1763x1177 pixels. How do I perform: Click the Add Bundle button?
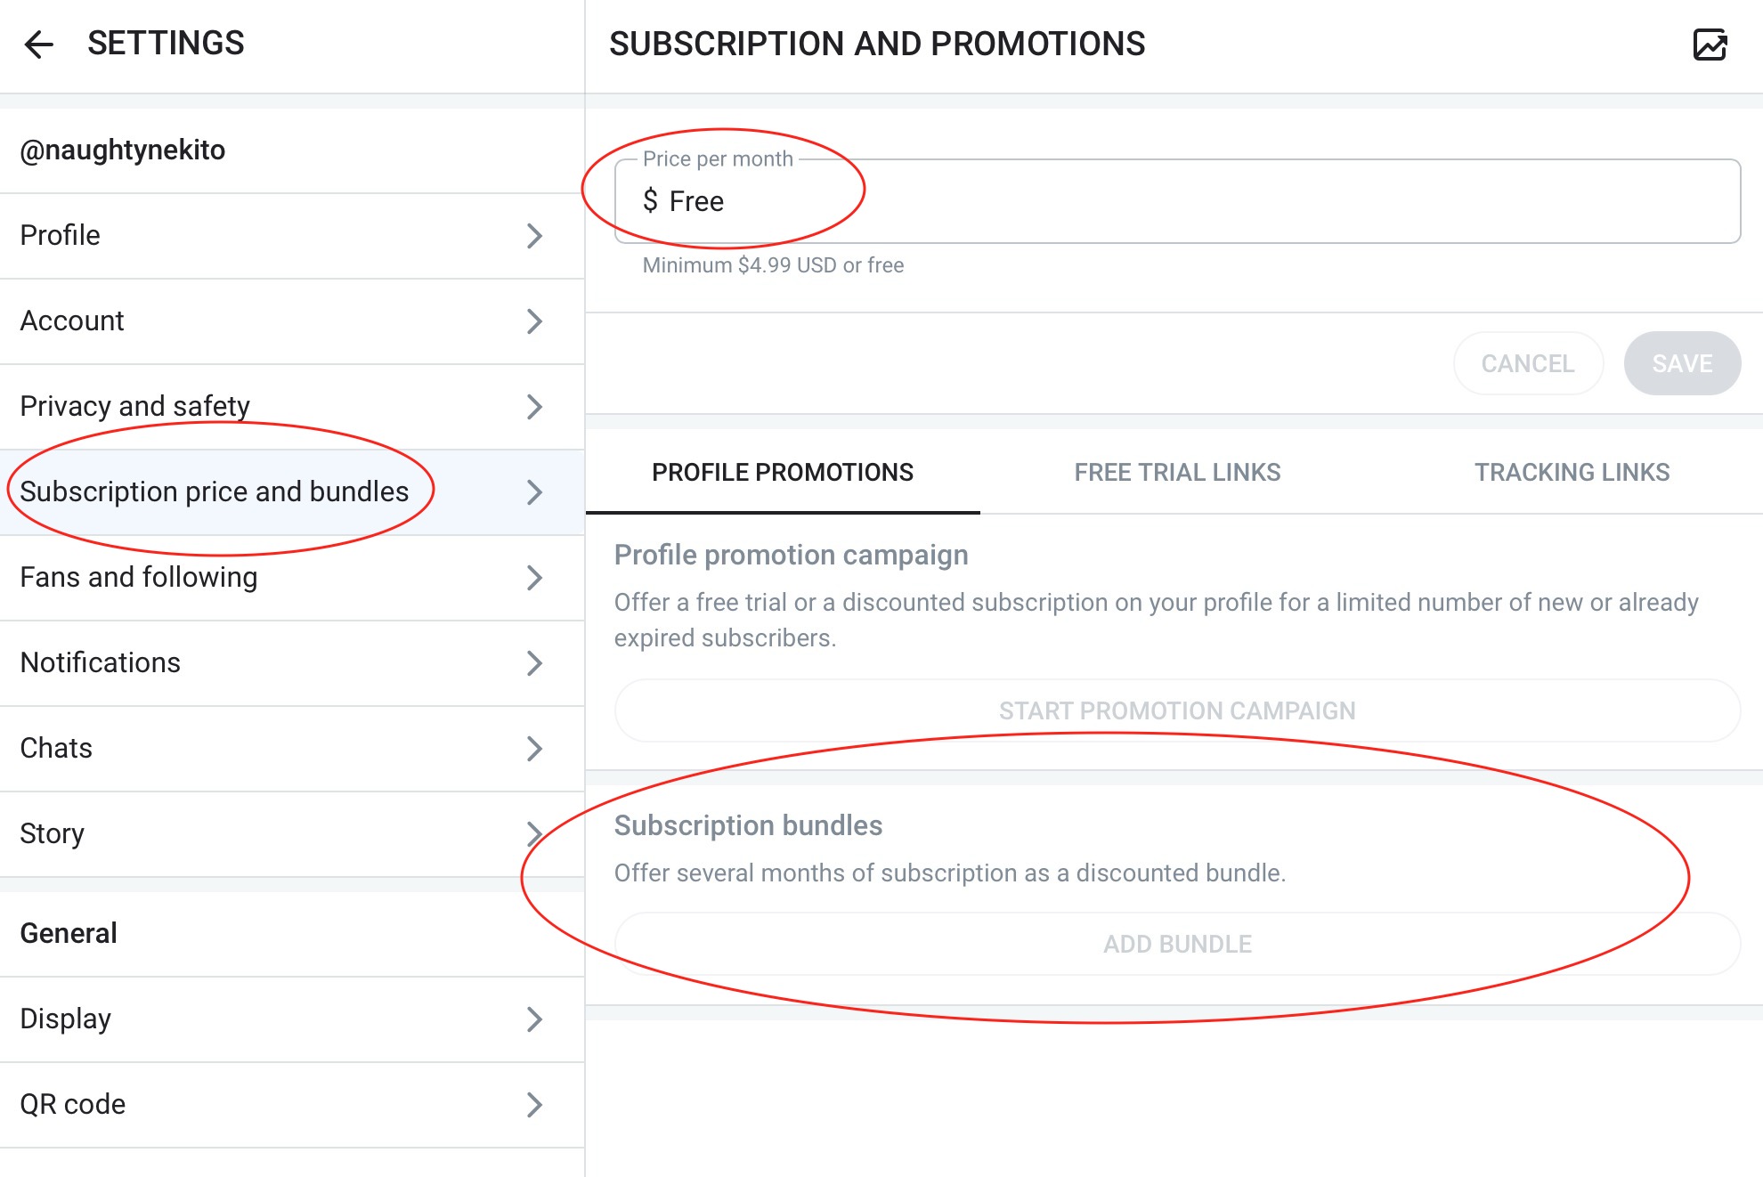(x=1177, y=944)
